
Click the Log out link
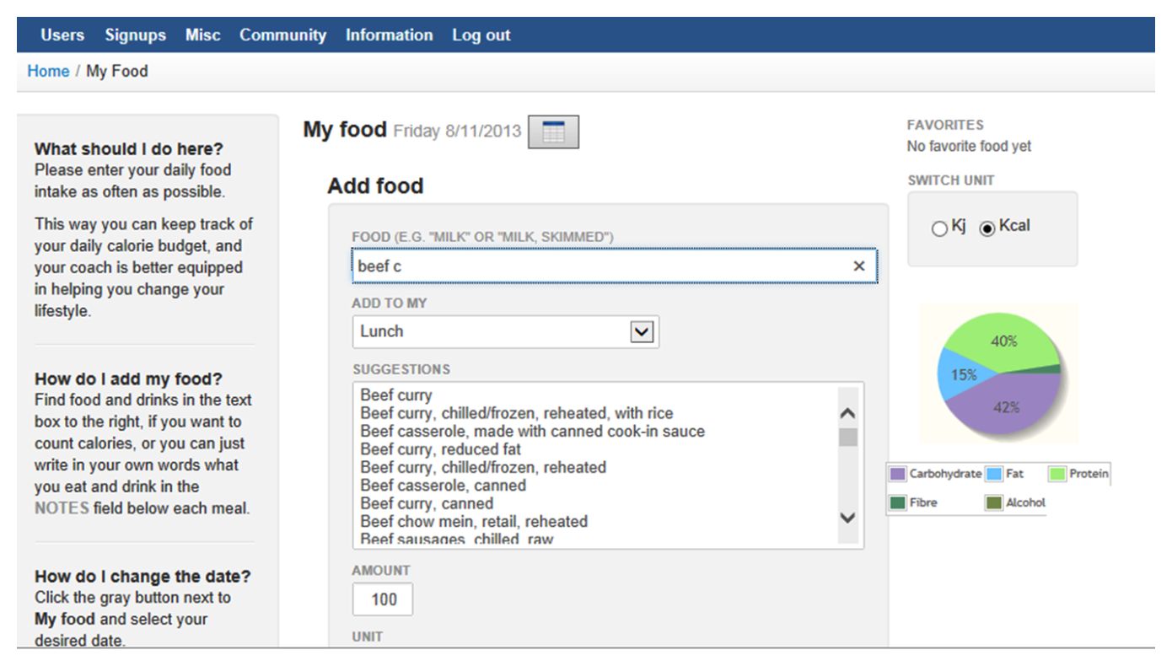(481, 35)
